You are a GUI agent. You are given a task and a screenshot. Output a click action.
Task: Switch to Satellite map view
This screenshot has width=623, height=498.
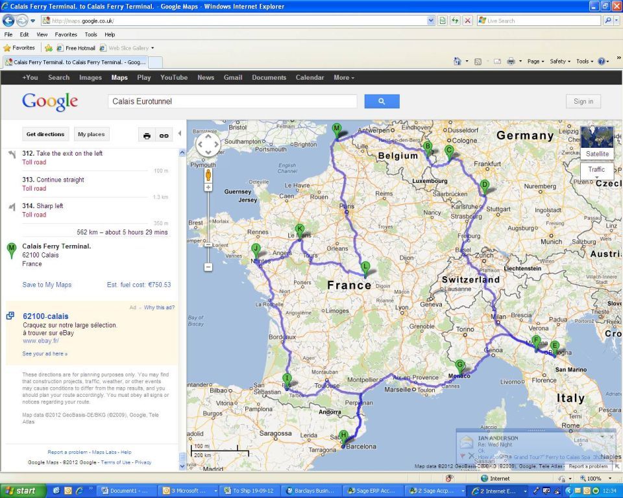(597, 143)
